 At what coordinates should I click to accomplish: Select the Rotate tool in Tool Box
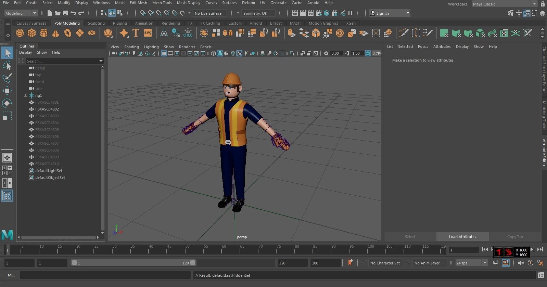pos(7,103)
